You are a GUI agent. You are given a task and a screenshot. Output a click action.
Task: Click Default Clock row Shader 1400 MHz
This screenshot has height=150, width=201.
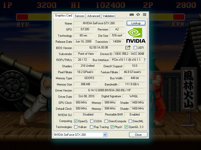(x=137, y=108)
